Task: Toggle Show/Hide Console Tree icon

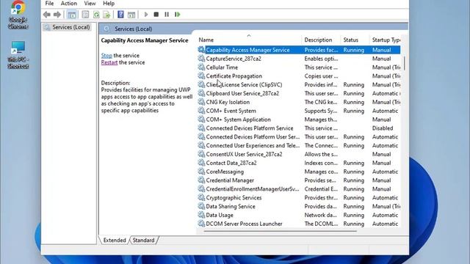Action: click(x=72, y=15)
